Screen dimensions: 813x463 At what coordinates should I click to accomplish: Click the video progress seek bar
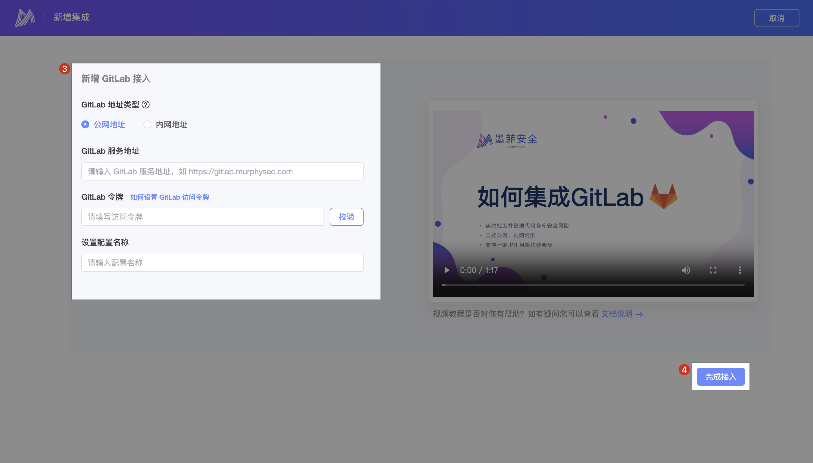(593, 285)
